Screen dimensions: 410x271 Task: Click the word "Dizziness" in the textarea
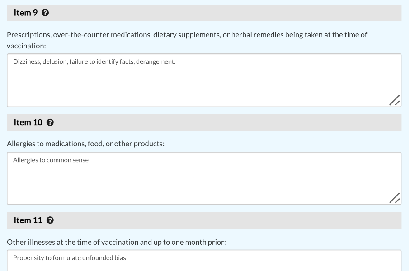pos(26,61)
